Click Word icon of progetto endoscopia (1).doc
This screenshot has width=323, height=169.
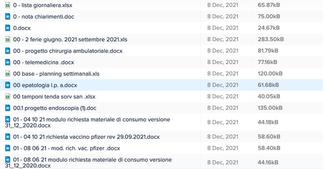point(8,108)
